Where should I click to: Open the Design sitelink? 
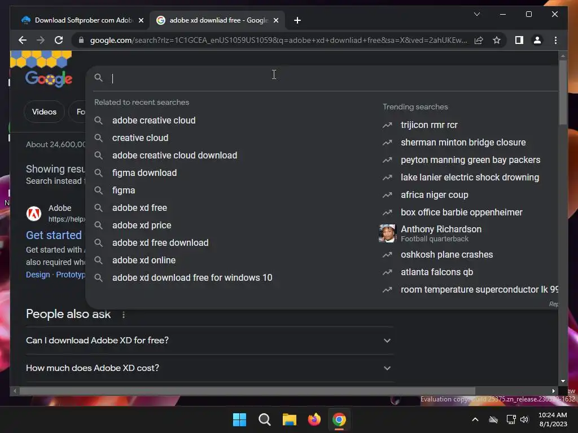pos(38,275)
